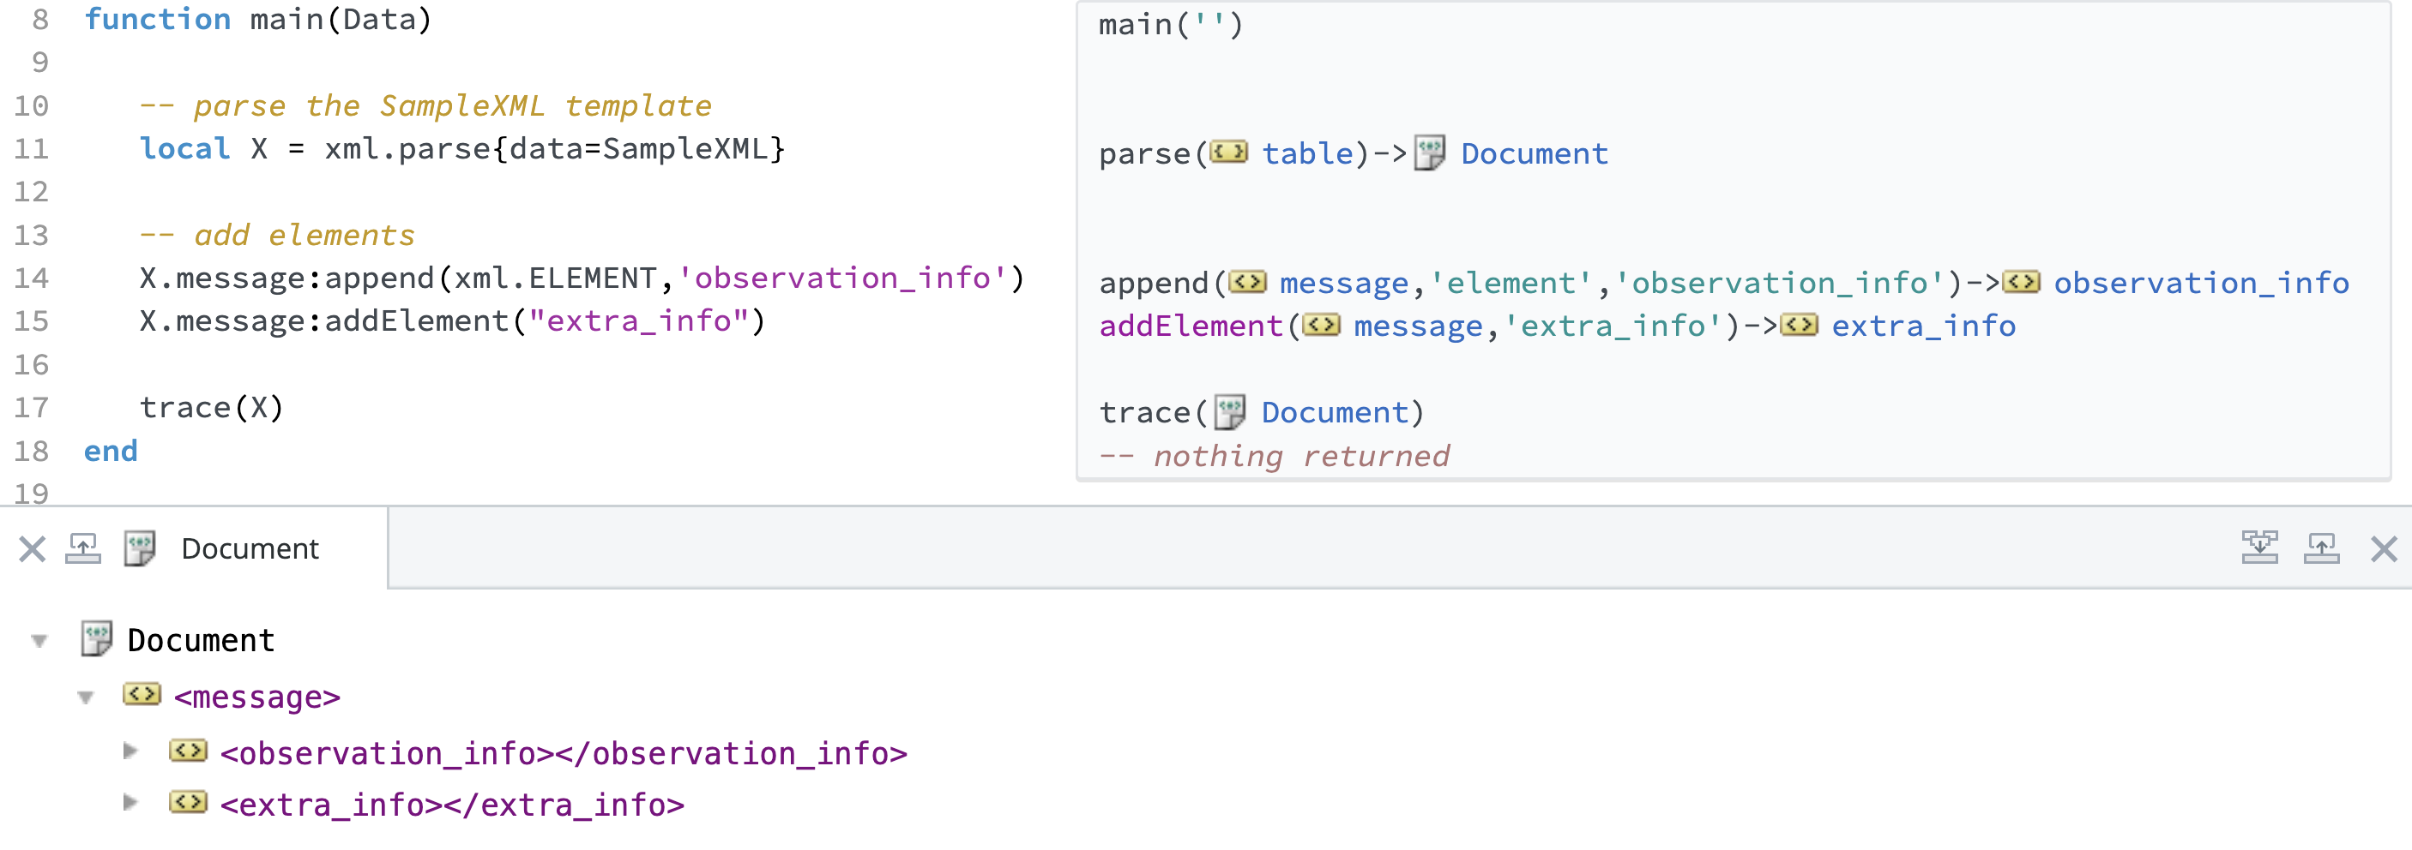Close the Document tab with the X icon
Viewport: 2412px width, 850px height.
(x=32, y=549)
